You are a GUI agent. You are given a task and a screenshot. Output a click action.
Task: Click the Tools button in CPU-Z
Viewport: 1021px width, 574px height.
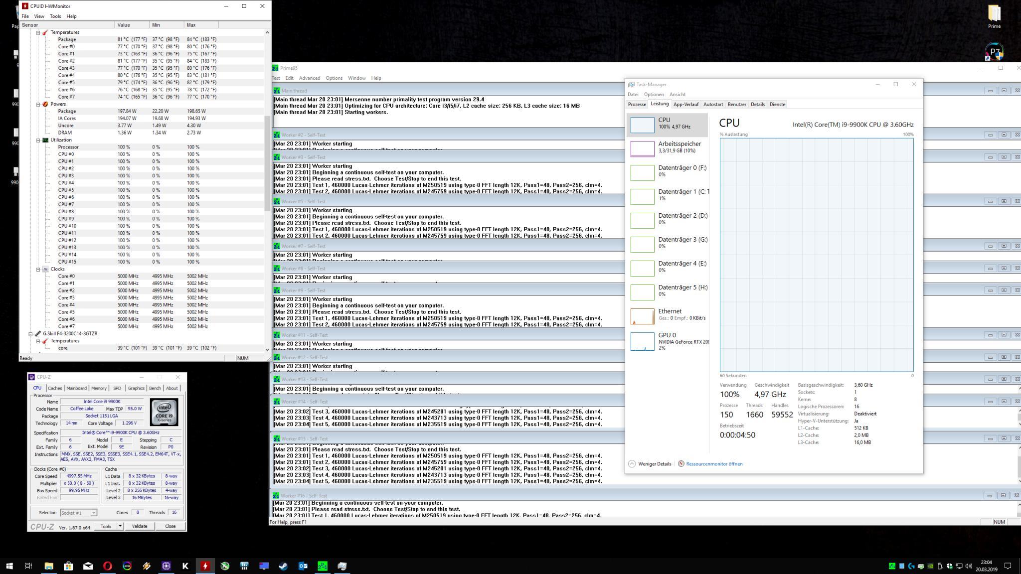point(106,526)
